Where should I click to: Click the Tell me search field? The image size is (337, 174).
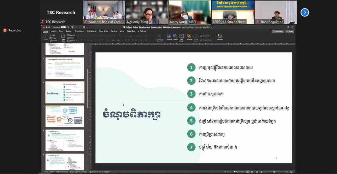(142, 31)
